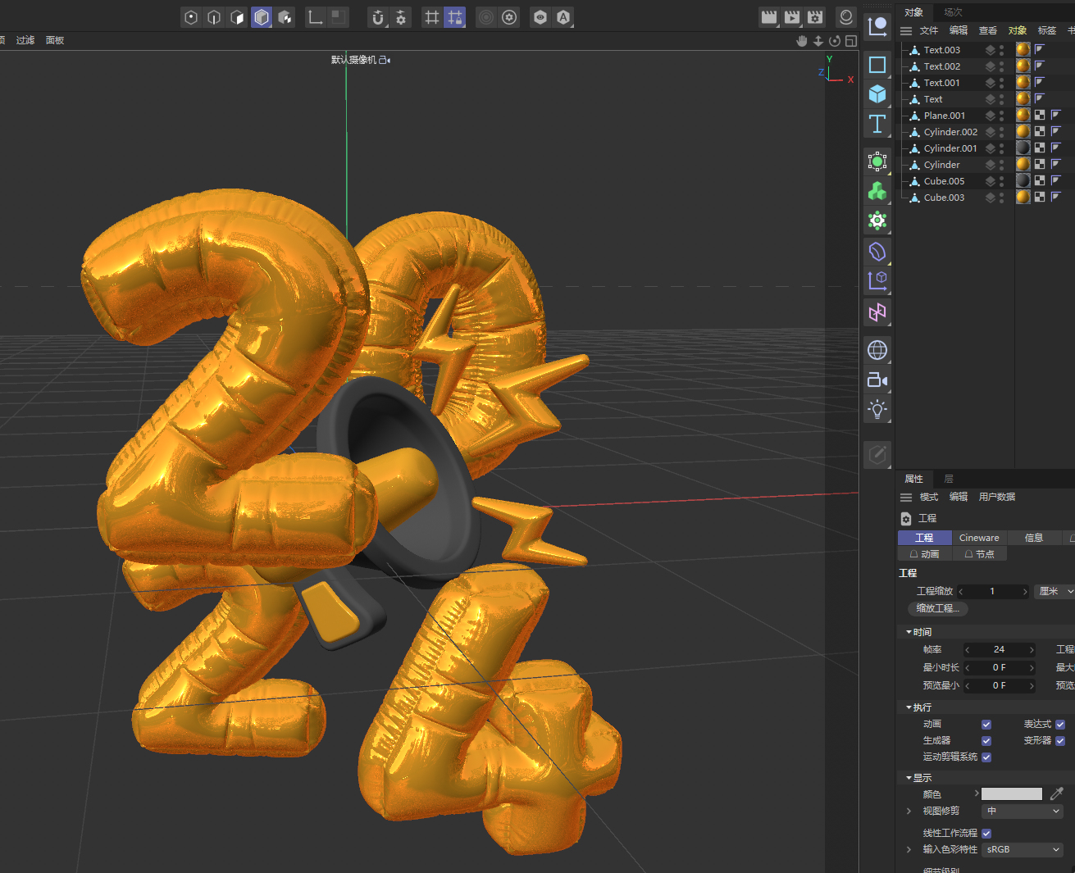Screen dimensions: 1075x873
Task: Open the green cloner MoGraph icon
Action: tap(877, 191)
